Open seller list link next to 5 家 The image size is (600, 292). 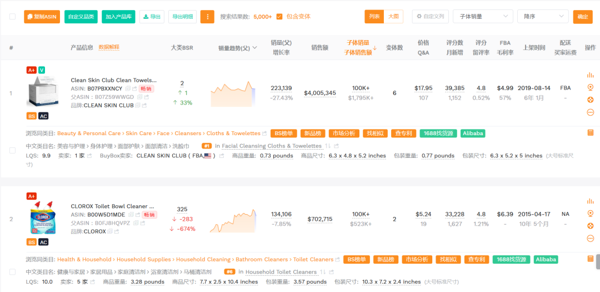click(93, 282)
